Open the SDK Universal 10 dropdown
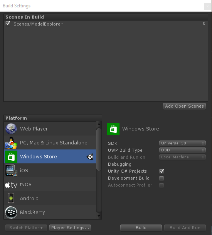Image resolution: width=212 pixels, height=235 pixels. click(x=182, y=143)
